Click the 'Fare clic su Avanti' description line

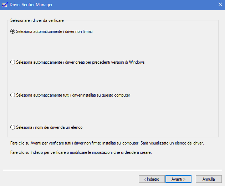[x=107, y=143]
